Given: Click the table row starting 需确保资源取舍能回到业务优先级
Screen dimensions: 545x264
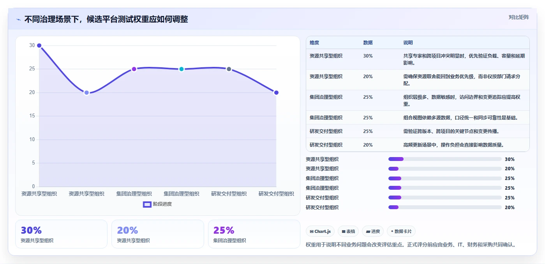Looking at the screenshot, I should 418,80.
